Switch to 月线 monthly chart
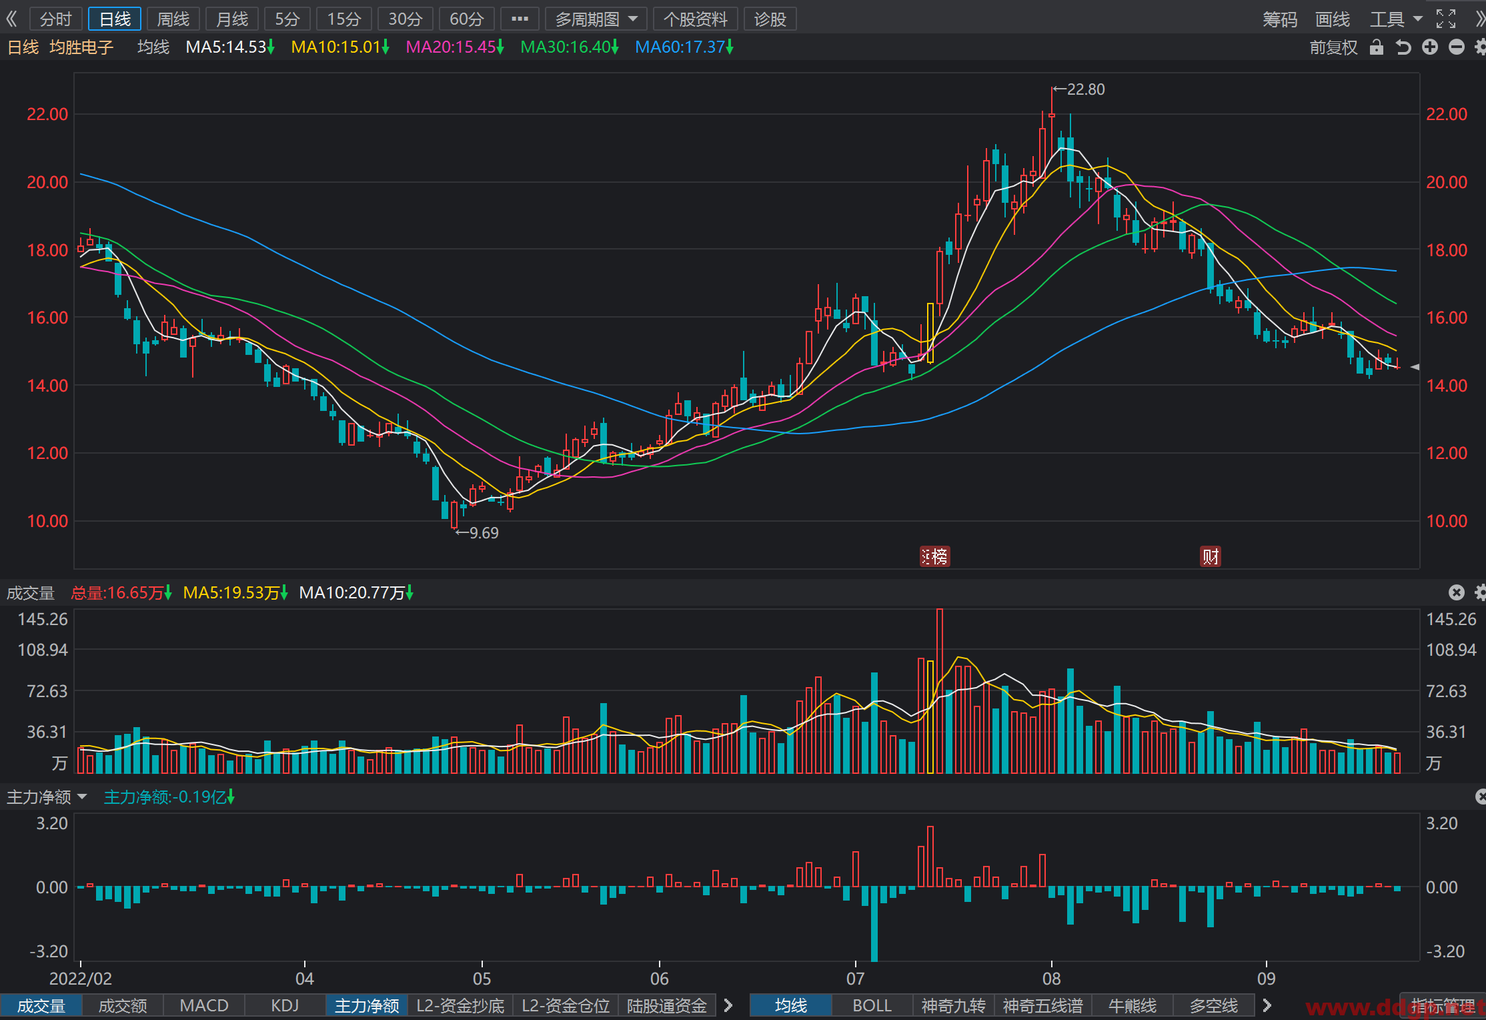Screen dimensions: 1486x1020 click(x=232, y=19)
